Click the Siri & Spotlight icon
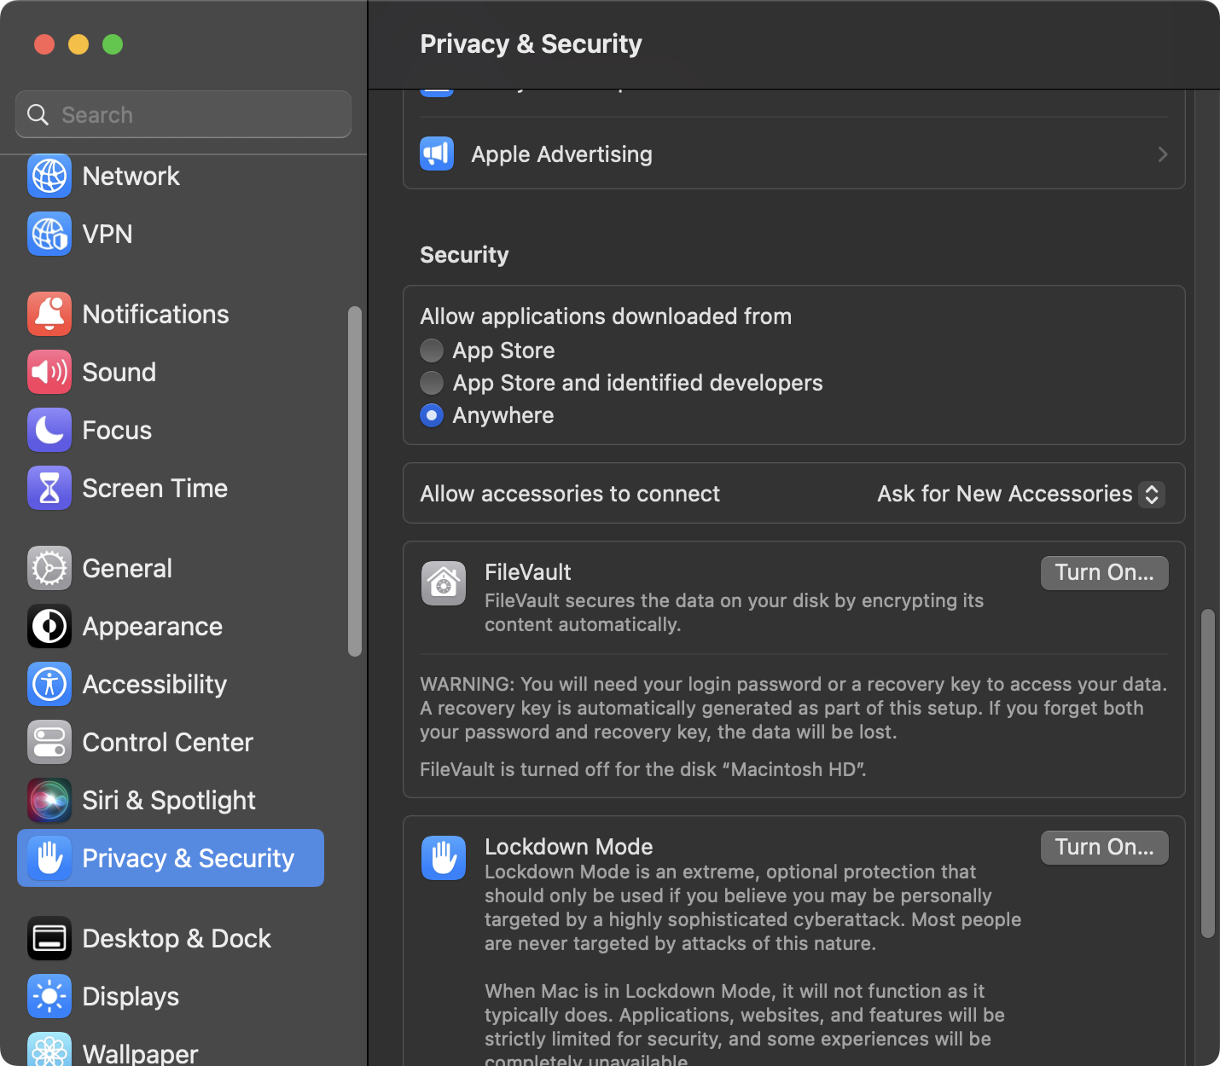The image size is (1220, 1066). tap(49, 801)
